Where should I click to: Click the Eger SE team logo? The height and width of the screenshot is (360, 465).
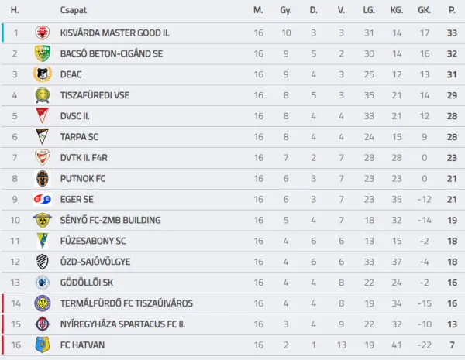(42, 199)
